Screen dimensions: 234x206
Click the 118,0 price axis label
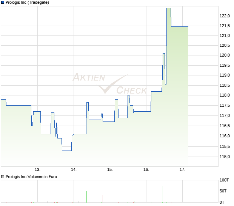pos(225,95)
